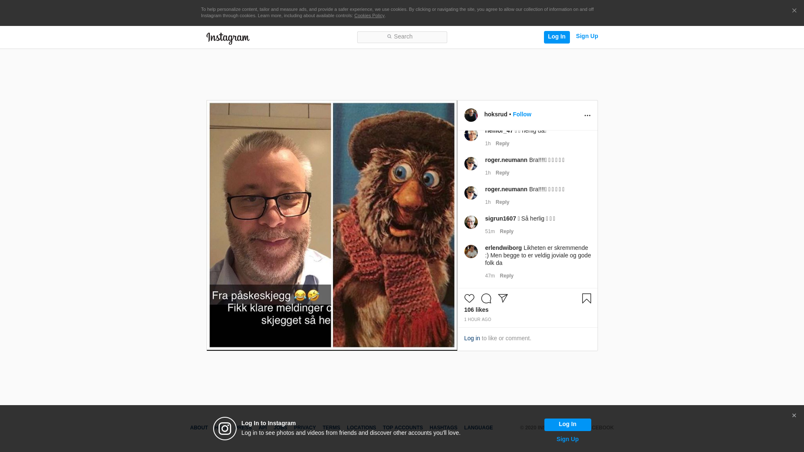
Task: Click the Search input field
Action: (402, 37)
